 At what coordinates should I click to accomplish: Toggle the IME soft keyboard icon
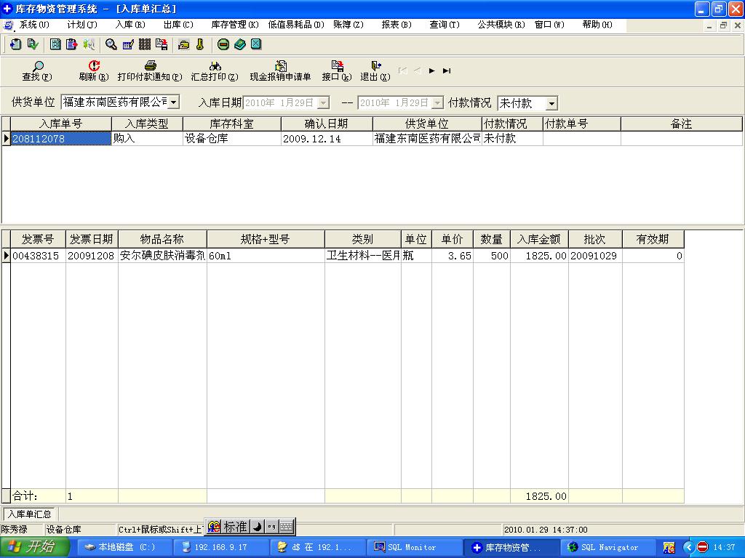286,527
